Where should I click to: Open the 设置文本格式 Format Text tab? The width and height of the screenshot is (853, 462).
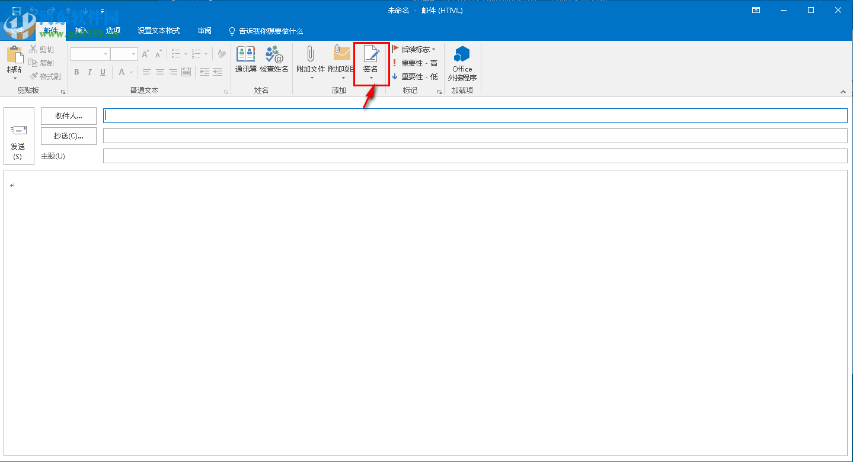(159, 31)
